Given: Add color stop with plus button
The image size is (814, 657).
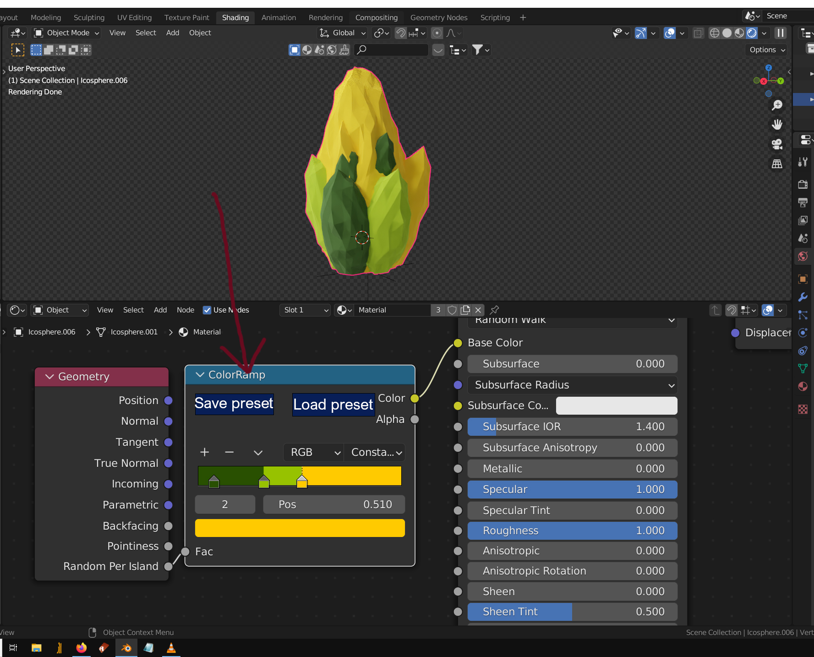Looking at the screenshot, I should click(x=205, y=452).
